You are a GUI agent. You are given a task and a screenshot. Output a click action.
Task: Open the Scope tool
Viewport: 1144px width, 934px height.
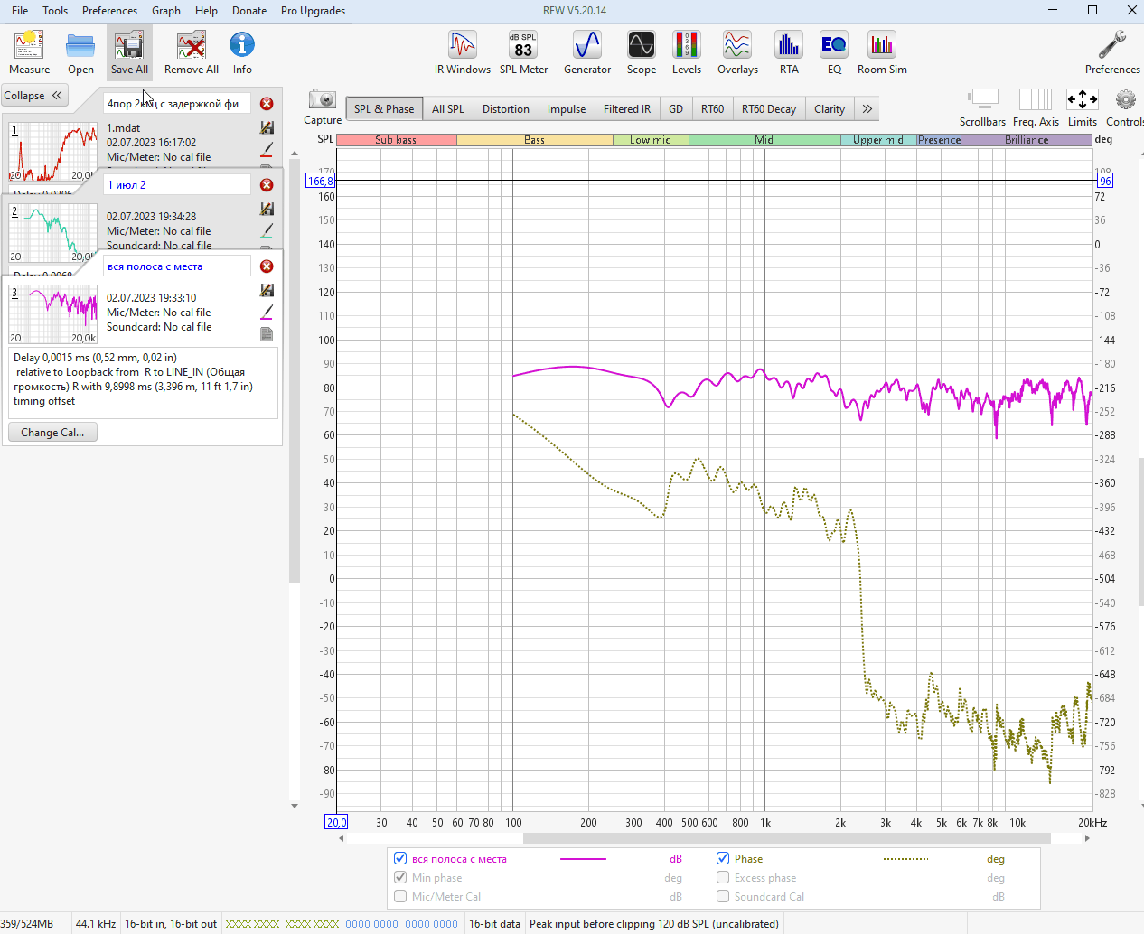click(642, 52)
